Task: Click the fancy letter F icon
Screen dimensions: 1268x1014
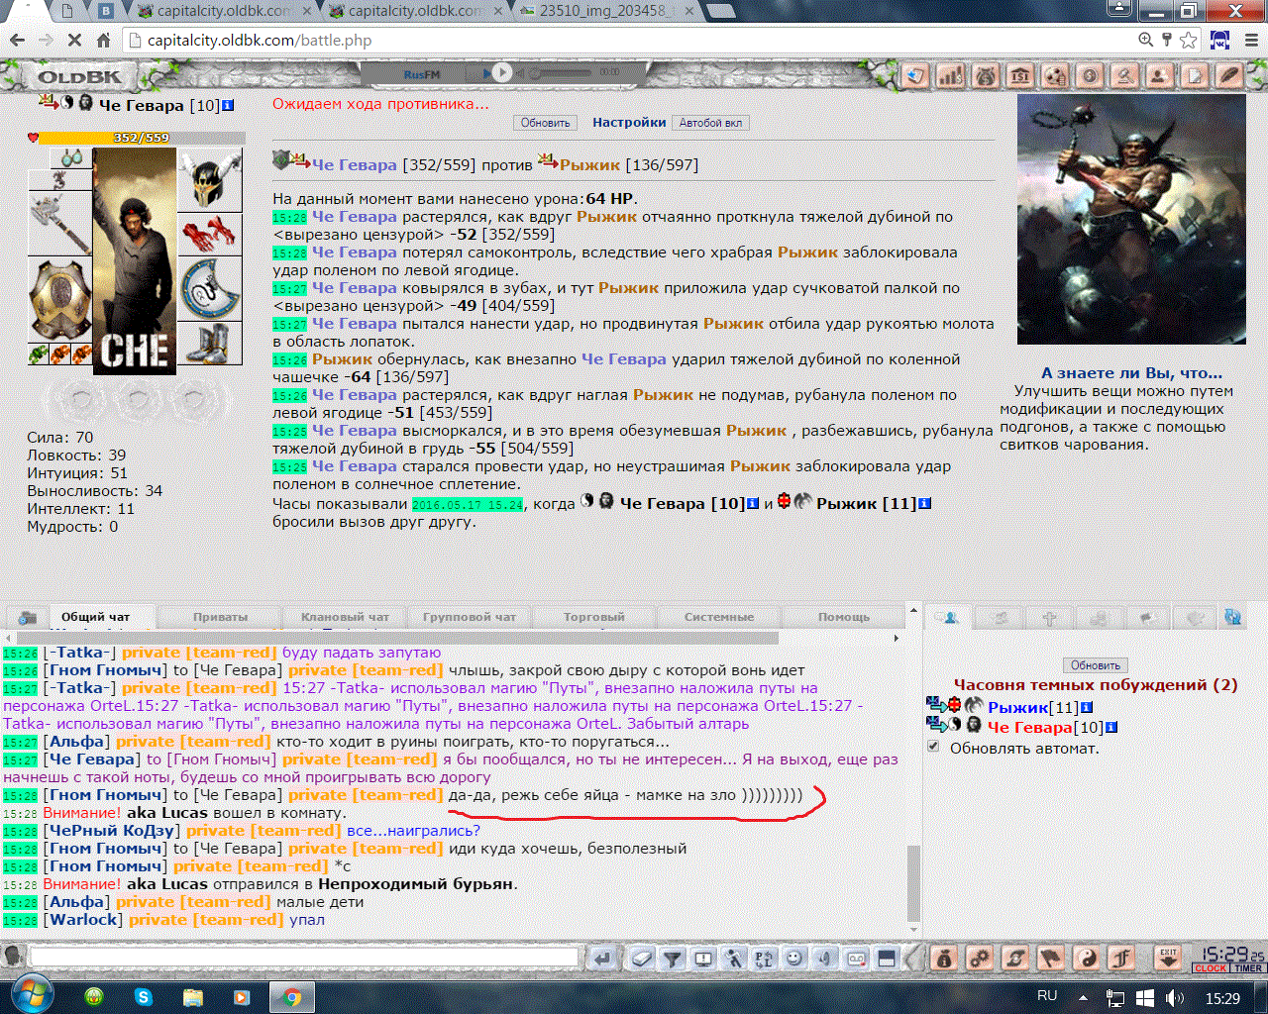Action: click(1121, 958)
